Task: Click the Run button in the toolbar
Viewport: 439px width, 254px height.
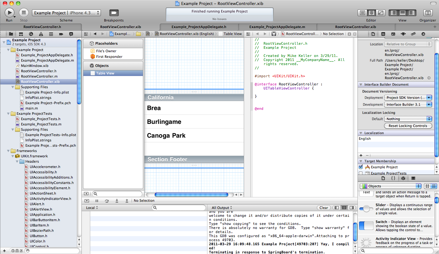Action: coord(9,13)
